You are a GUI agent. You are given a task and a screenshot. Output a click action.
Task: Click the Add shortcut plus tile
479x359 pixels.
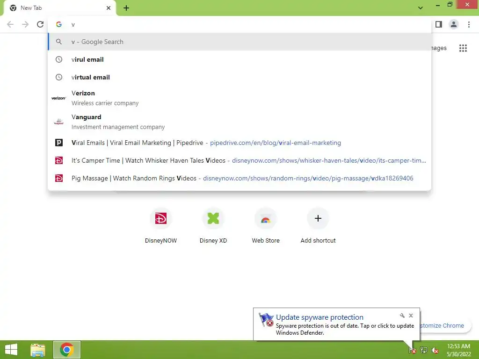318,225
